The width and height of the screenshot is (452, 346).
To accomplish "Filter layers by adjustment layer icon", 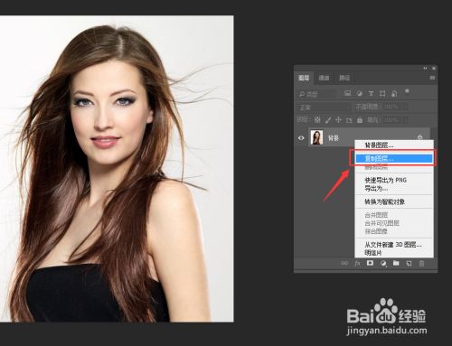I will pos(359,93).
